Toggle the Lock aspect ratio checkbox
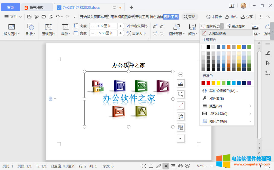The image size is (274, 170). click(x=128, y=26)
